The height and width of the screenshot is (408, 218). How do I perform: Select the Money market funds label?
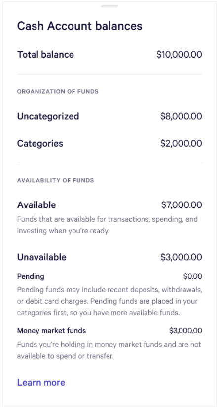(x=51, y=331)
